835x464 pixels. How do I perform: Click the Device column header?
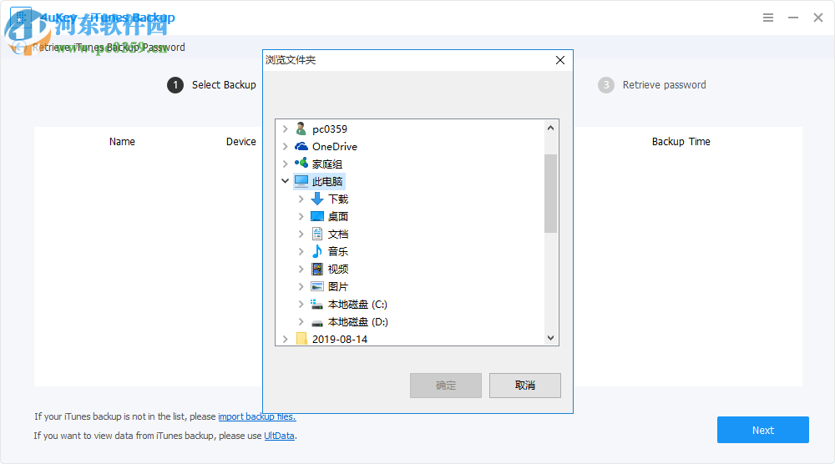pos(240,142)
